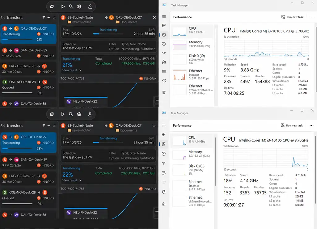Select the ORL-DE-Desk-27 transfer card at 21%
Screen dimensions: 317x229
28,34
